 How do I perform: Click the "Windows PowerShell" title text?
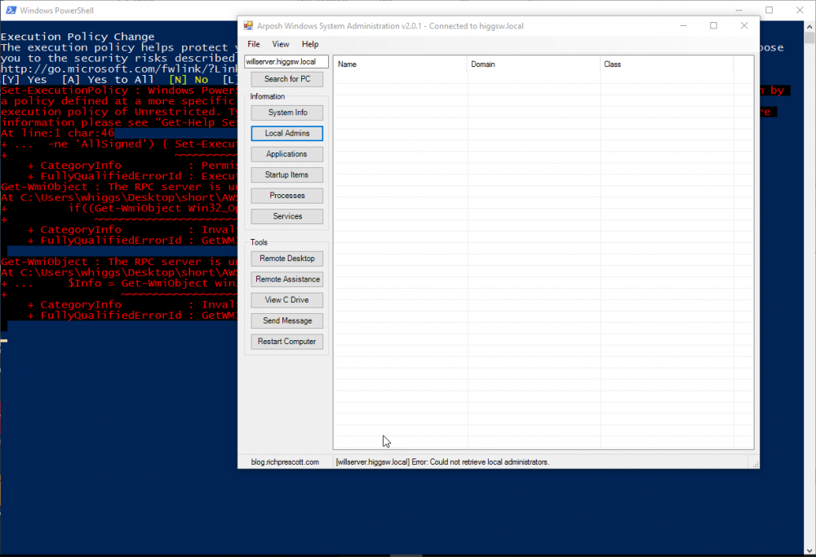(x=57, y=11)
